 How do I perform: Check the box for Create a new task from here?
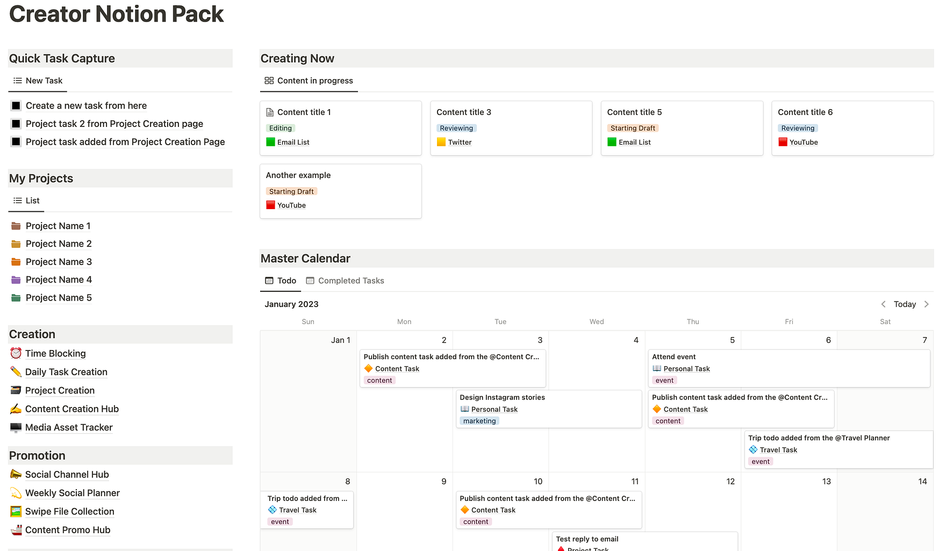coord(16,106)
